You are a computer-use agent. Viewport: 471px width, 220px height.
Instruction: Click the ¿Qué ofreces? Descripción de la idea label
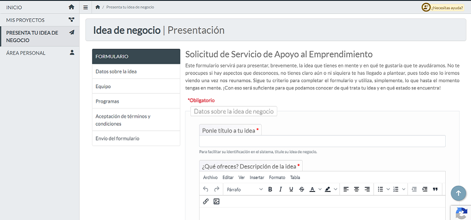[x=251, y=166]
